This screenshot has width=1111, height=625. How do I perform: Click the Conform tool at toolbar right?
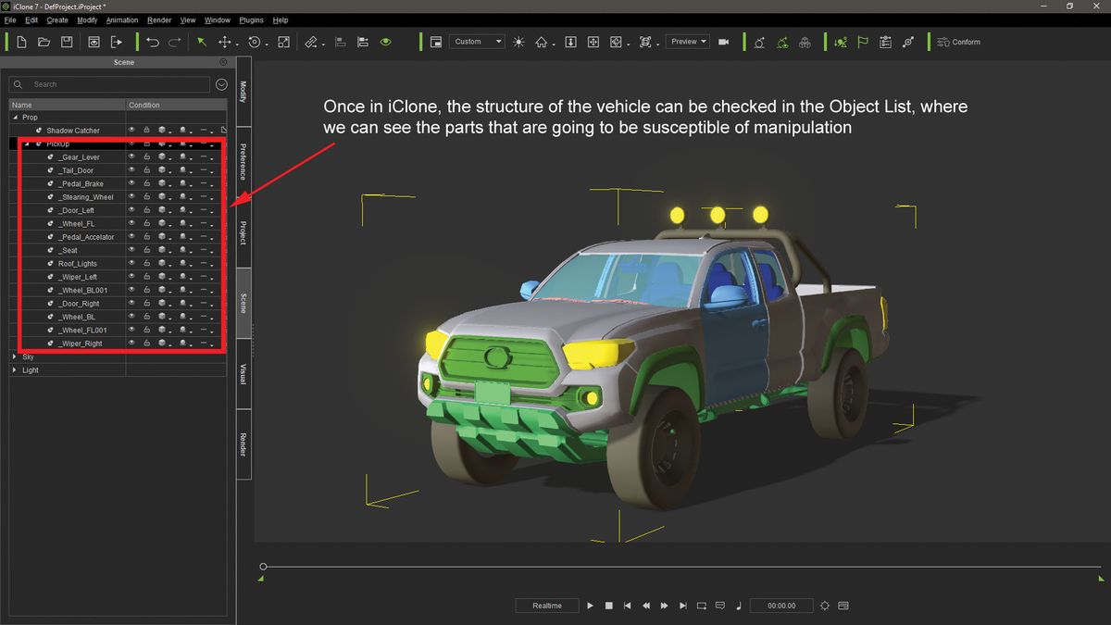[x=959, y=42]
